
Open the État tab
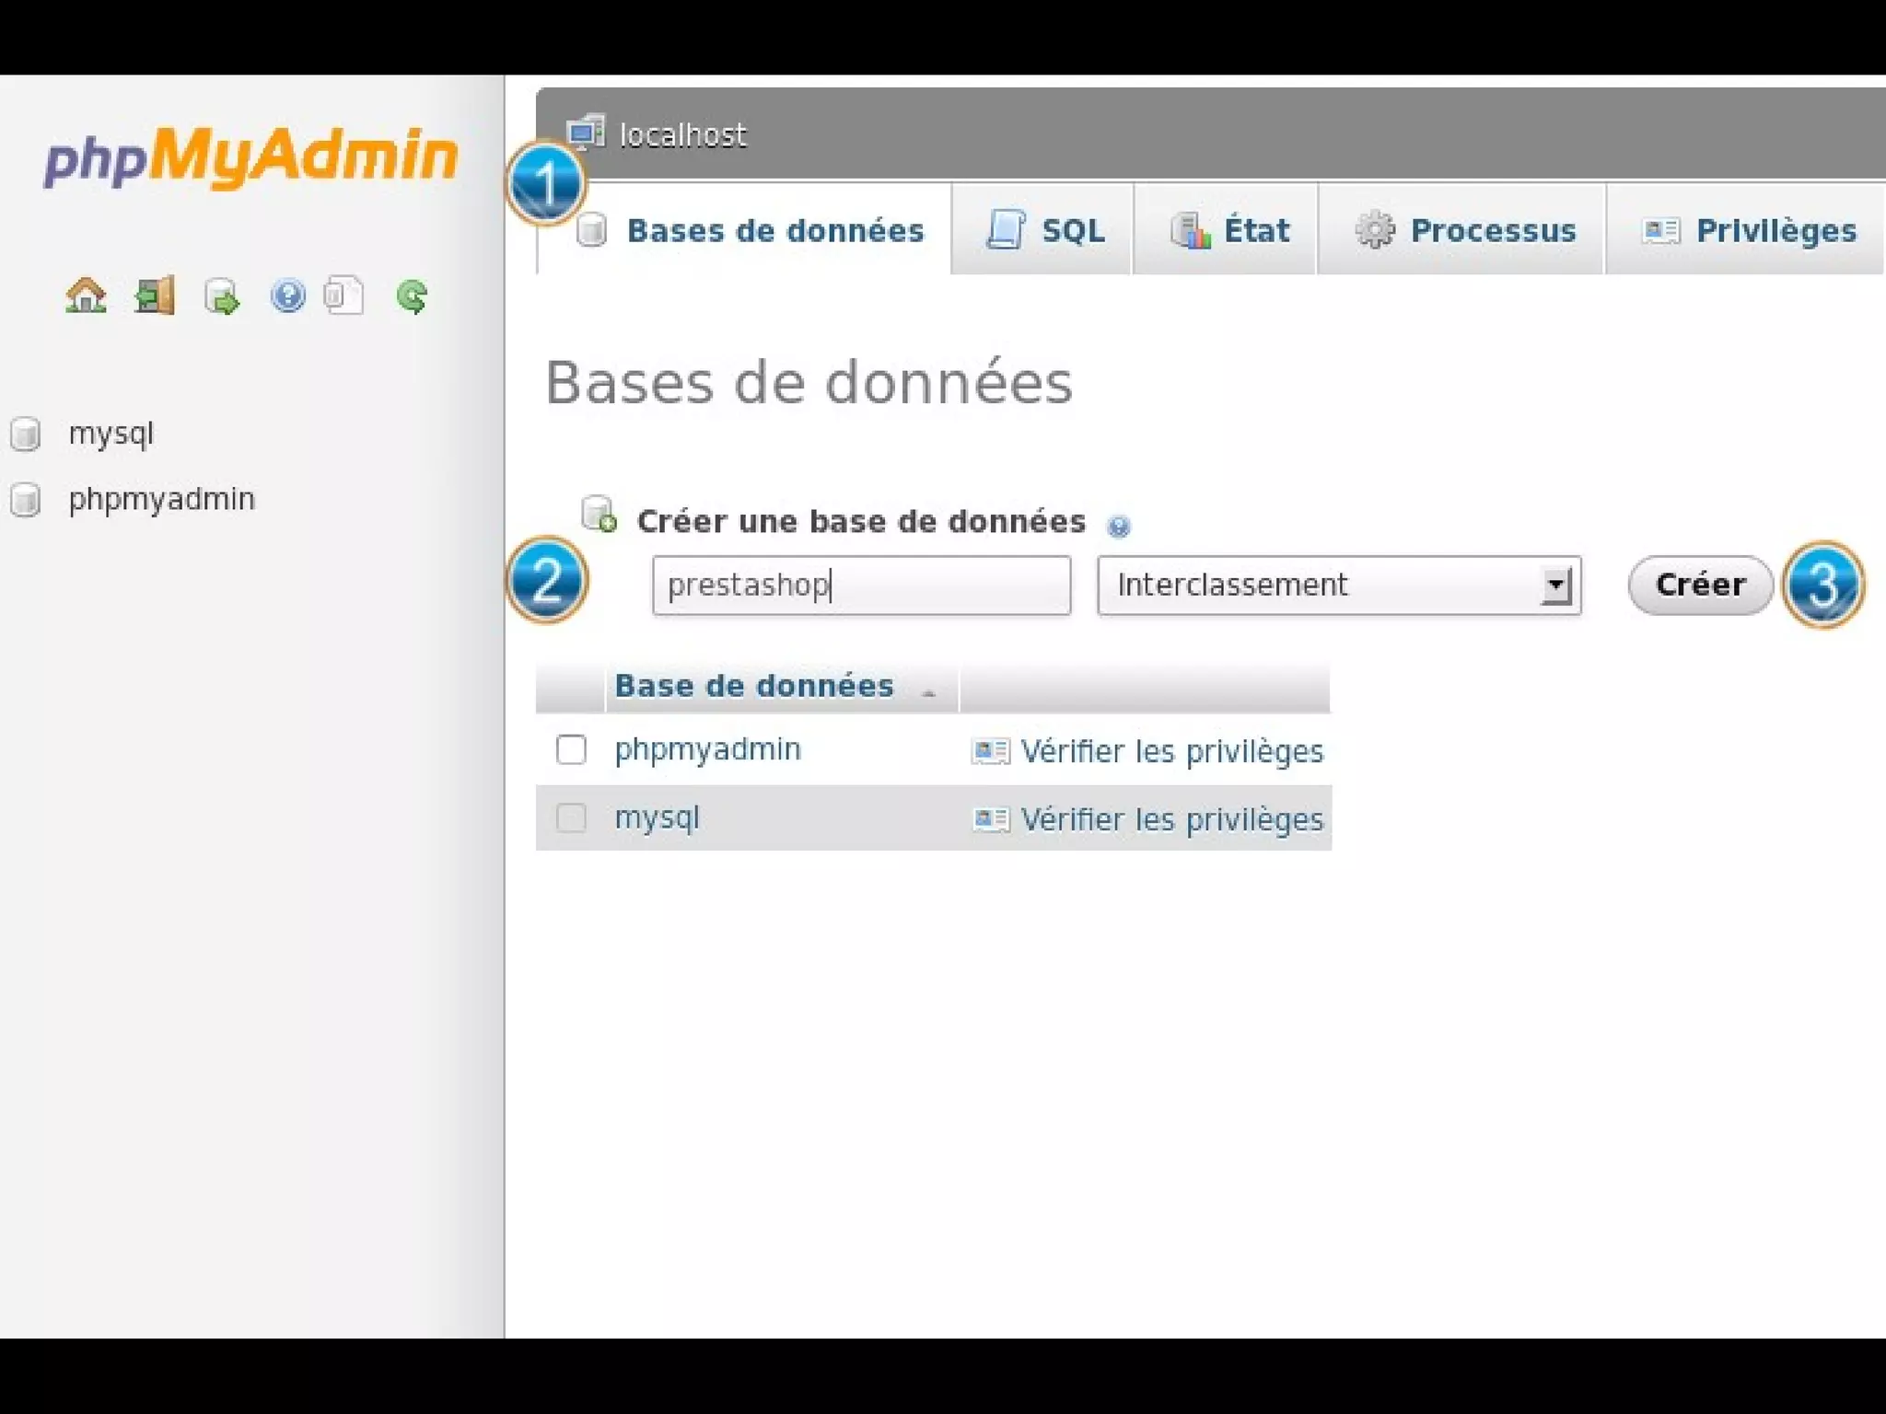point(1226,229)
